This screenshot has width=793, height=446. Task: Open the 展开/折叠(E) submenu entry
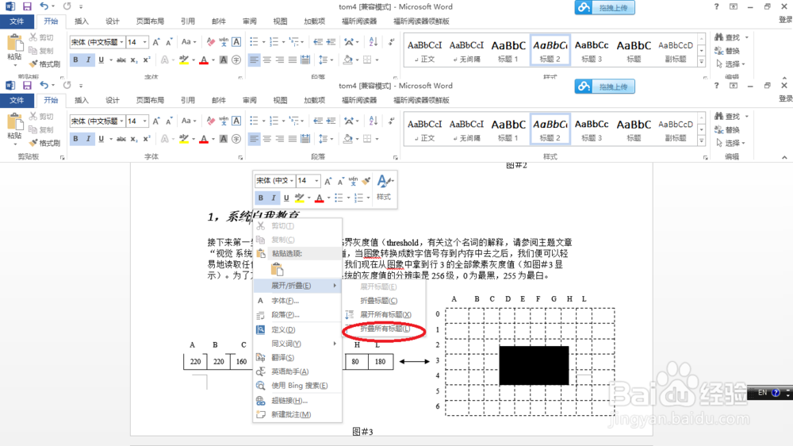click(297, 286)
